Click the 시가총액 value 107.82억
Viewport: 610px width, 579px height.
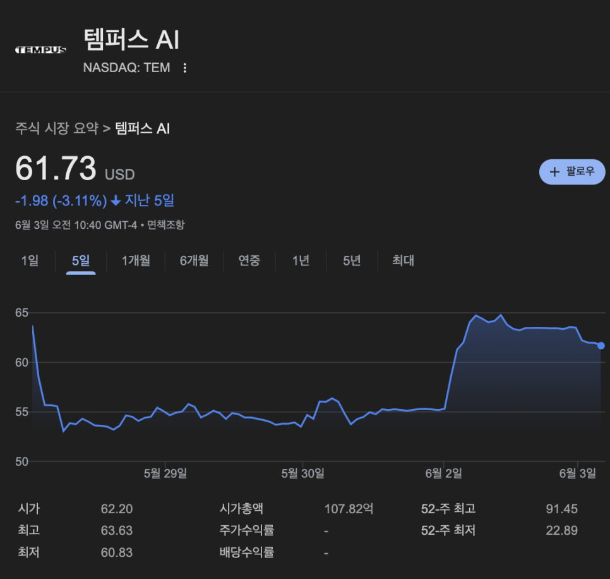point(349,509)
